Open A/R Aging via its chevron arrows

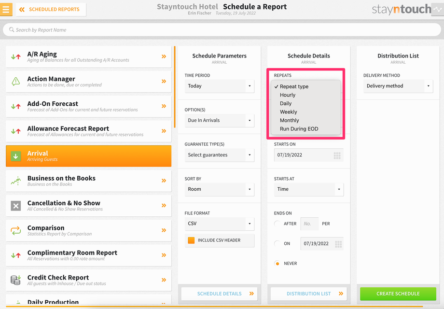coord(164,56)
